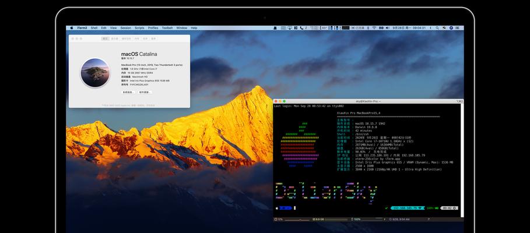This screenshot has width=530, height=233.
Task: Open the Profiles menu
Action: click(153, 28)
